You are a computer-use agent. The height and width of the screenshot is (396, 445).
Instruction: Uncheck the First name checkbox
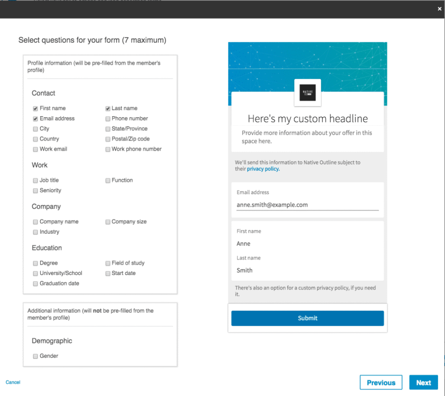coord(35,108)
